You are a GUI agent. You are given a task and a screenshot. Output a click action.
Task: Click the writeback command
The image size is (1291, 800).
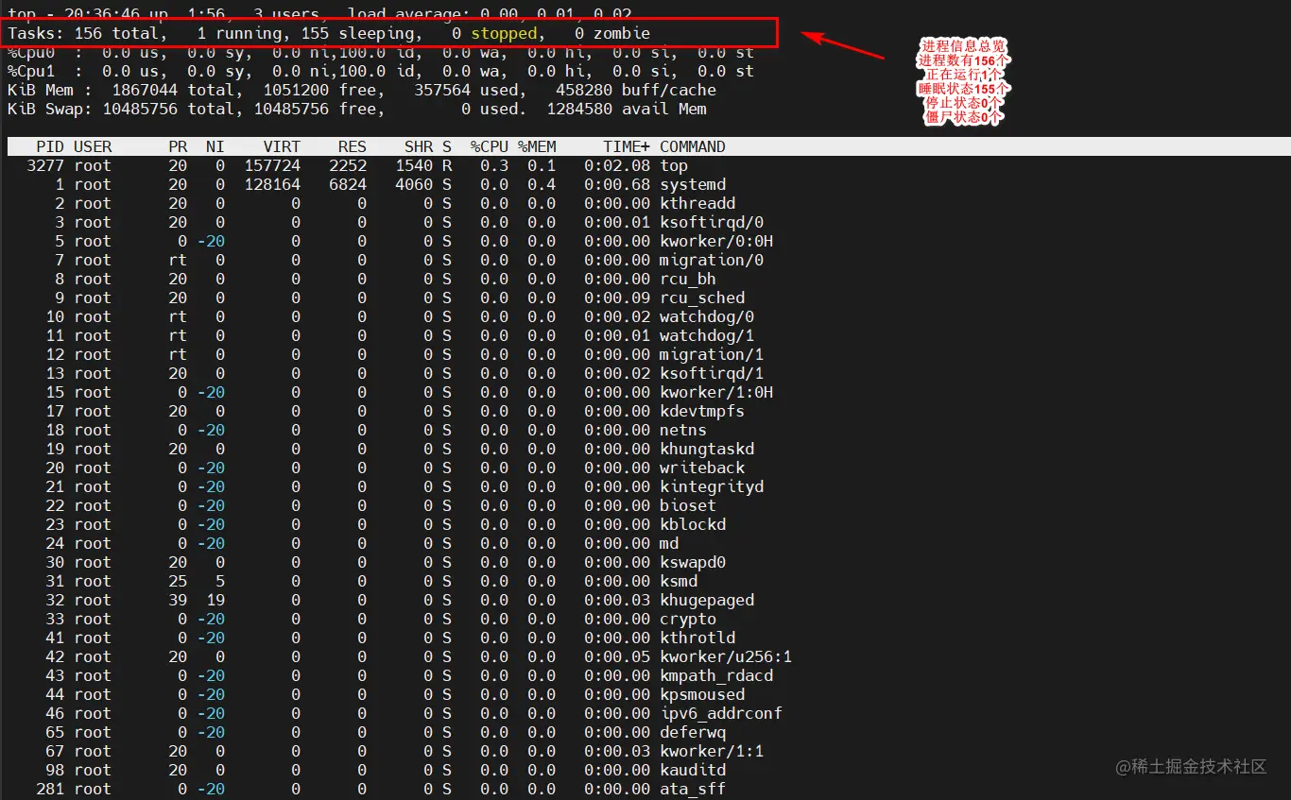click(702, 468)
